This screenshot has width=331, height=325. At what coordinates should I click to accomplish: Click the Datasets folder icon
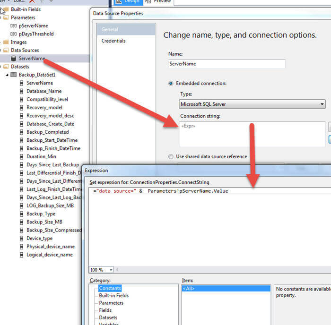pyautogui.click(x=6, y=67)
